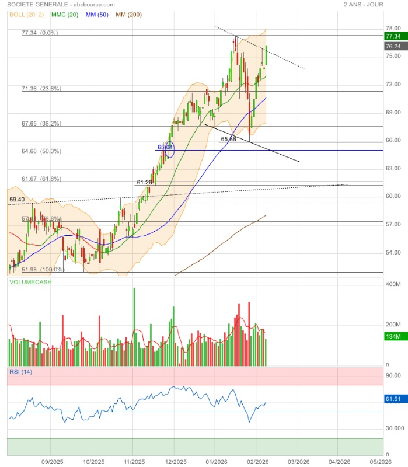Click the 61.67 (61.8%) Fibonacci label
This screenshot has height=467, width=408.
(x=41, y=179)
